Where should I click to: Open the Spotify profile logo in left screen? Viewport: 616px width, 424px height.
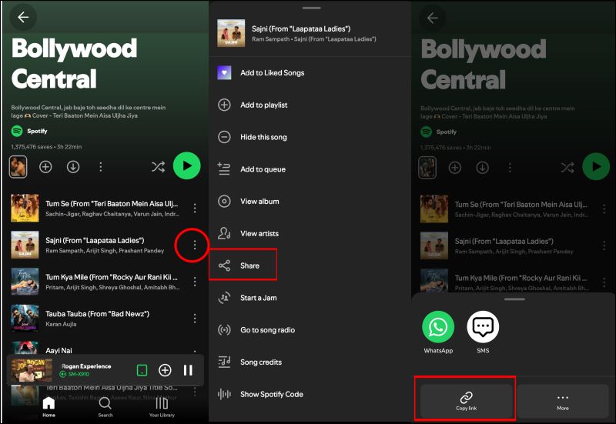(x=17, y=131)
